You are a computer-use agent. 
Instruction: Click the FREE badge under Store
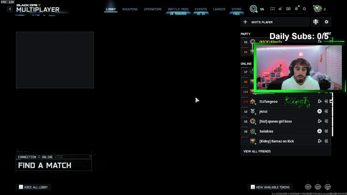(x=236, y=14)
